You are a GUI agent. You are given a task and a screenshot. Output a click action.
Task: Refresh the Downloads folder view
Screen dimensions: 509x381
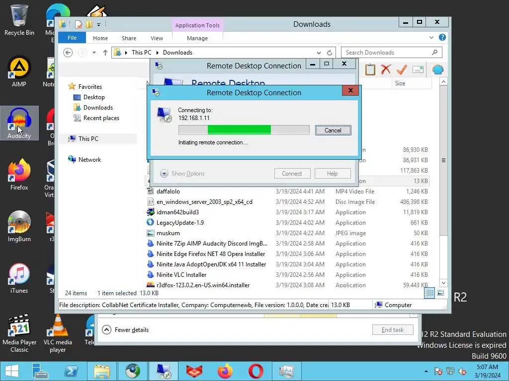330,53
